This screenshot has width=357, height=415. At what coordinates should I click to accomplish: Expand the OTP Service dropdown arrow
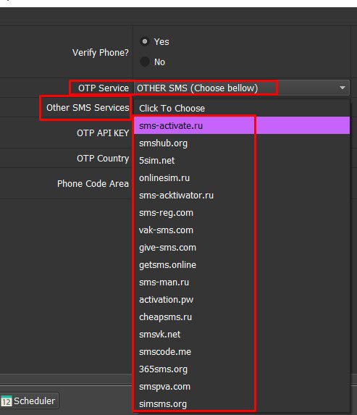[343, 88]
